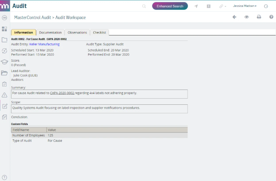276x181 pixels.
Task: Toggle the eye view icon
Action: pyautogui.click(x=247, y=17)
